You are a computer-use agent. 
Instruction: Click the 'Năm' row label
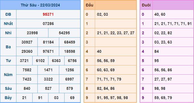pyautogui.click(x=8, y=75)
